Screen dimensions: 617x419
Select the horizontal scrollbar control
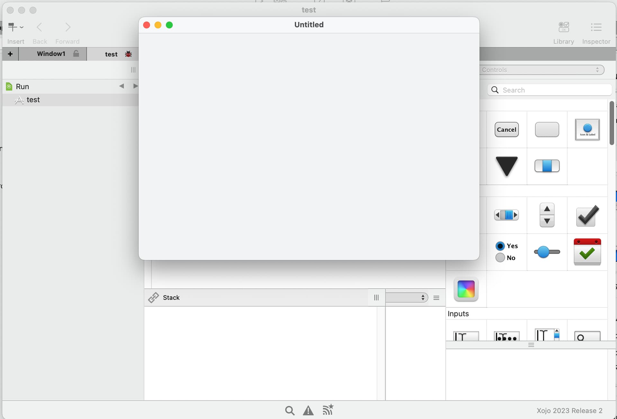pos(507,215)
